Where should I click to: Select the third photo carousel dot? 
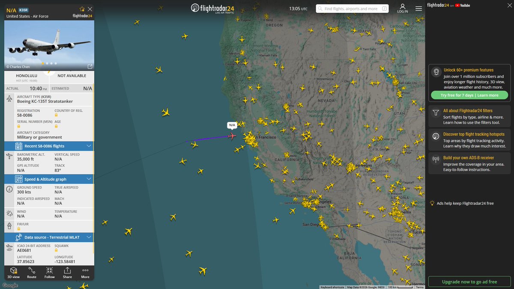pyautogui.click(x=51, y=63)
